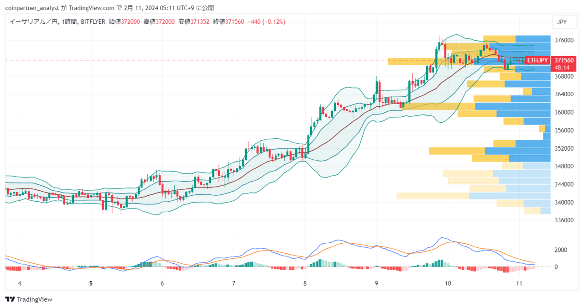584x308 pixels.
Task: Click the 371560 current price tag
Action: (x=563, y=60)
